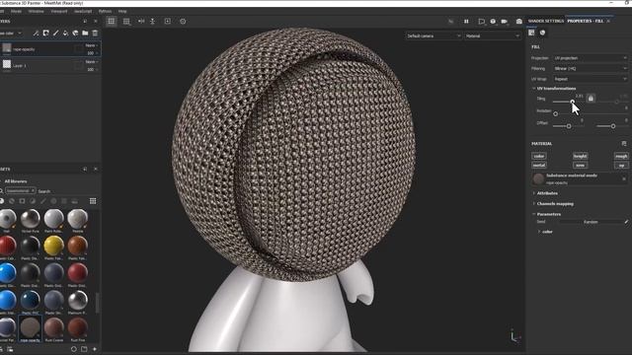Add a smart material layer
632x355 pixels.
click(x=75, y=33)
